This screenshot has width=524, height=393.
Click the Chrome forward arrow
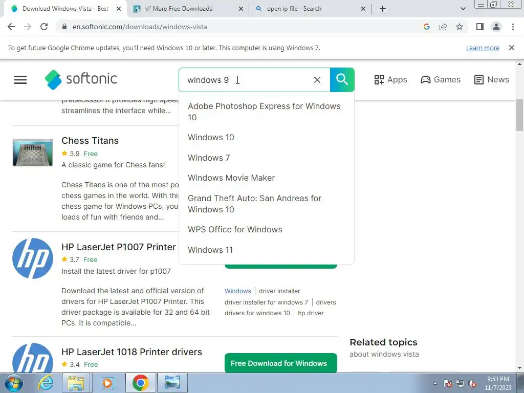[x=28, y=27]
